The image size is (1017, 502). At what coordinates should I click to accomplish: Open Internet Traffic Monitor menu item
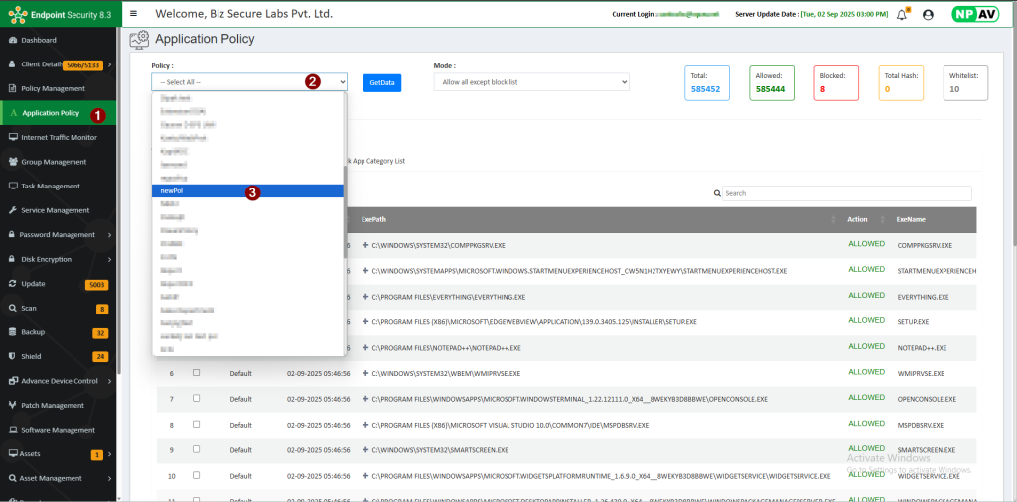coord(59,137)
